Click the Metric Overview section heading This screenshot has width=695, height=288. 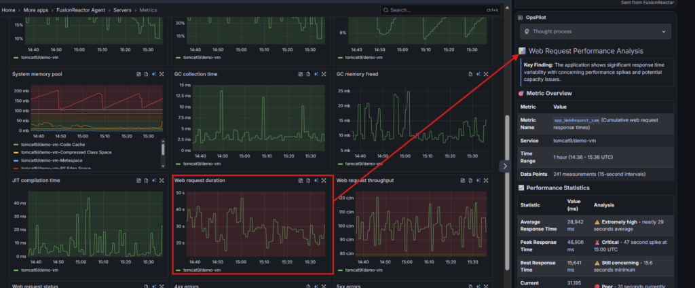548,93
